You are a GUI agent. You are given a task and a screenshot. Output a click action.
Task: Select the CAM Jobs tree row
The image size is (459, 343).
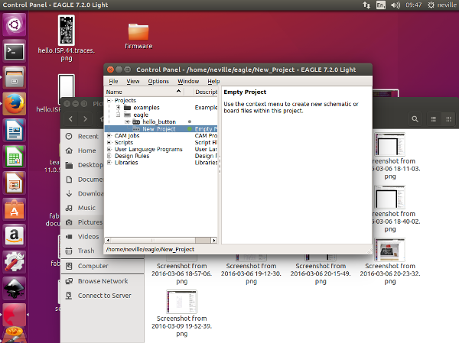[x=161, y=136]
